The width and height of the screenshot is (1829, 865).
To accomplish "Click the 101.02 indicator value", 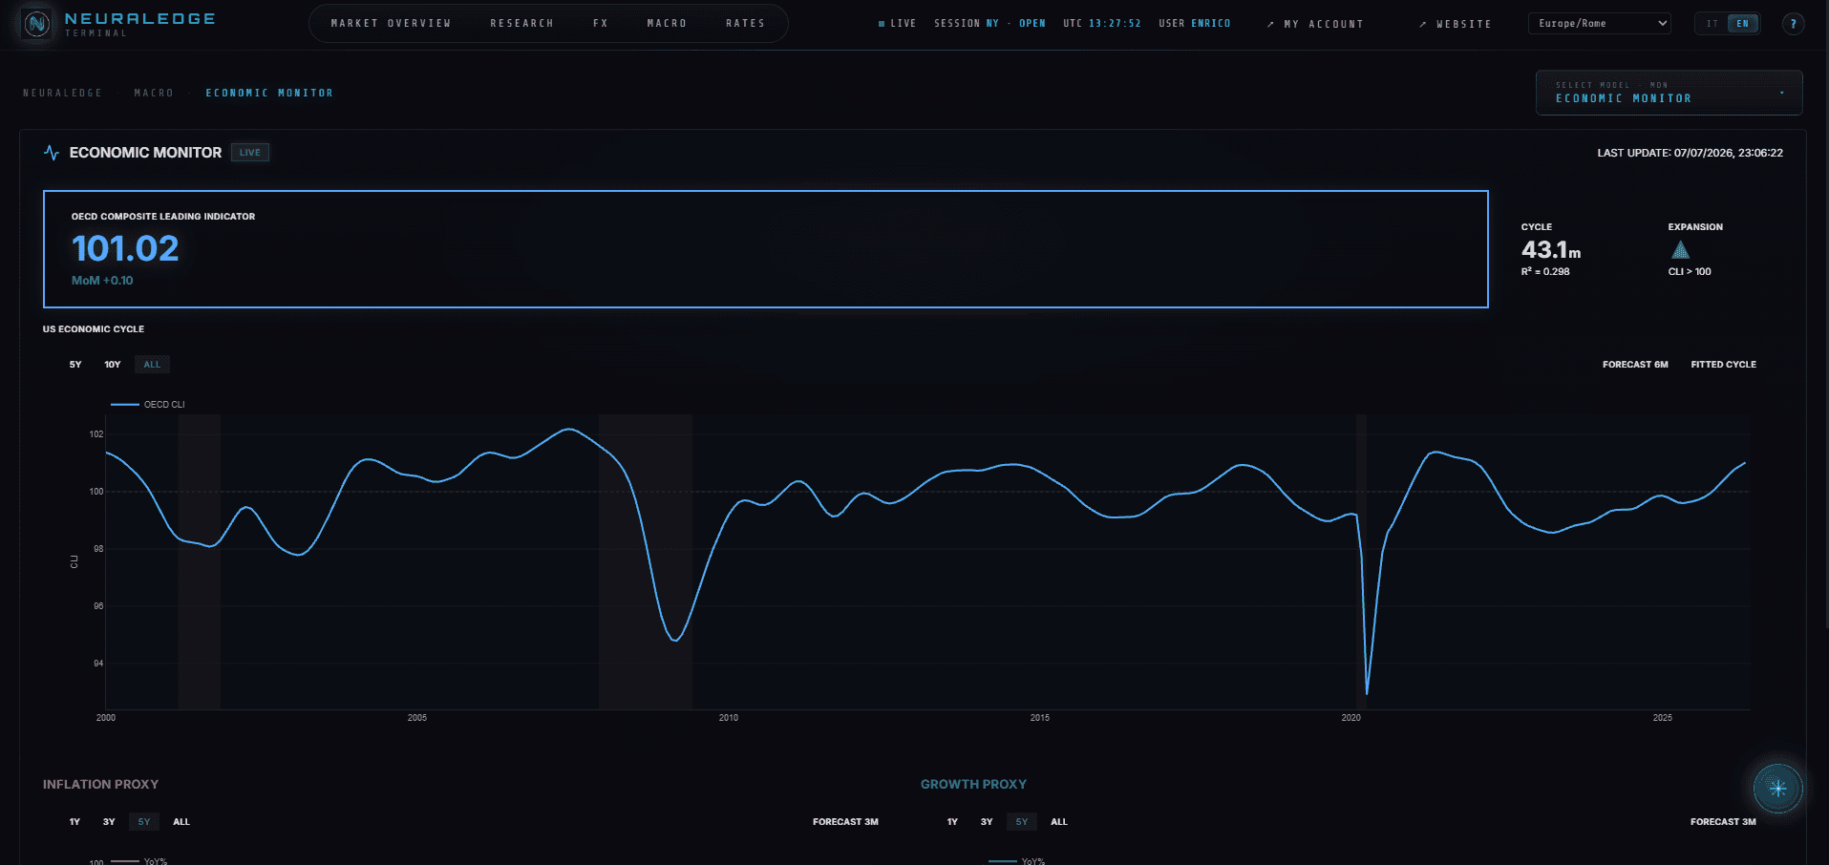I will coord(125,249).
